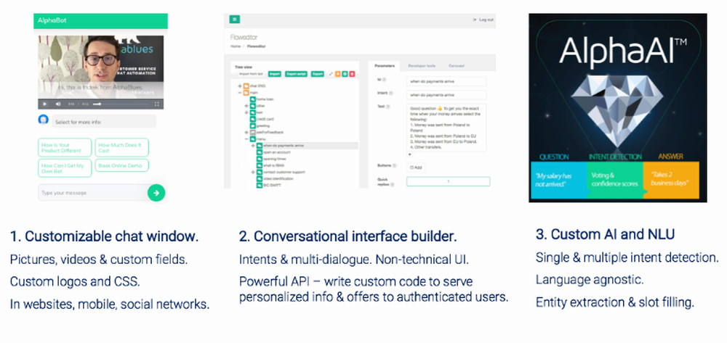Click the 'menu' green node icon

pos(253,139)
